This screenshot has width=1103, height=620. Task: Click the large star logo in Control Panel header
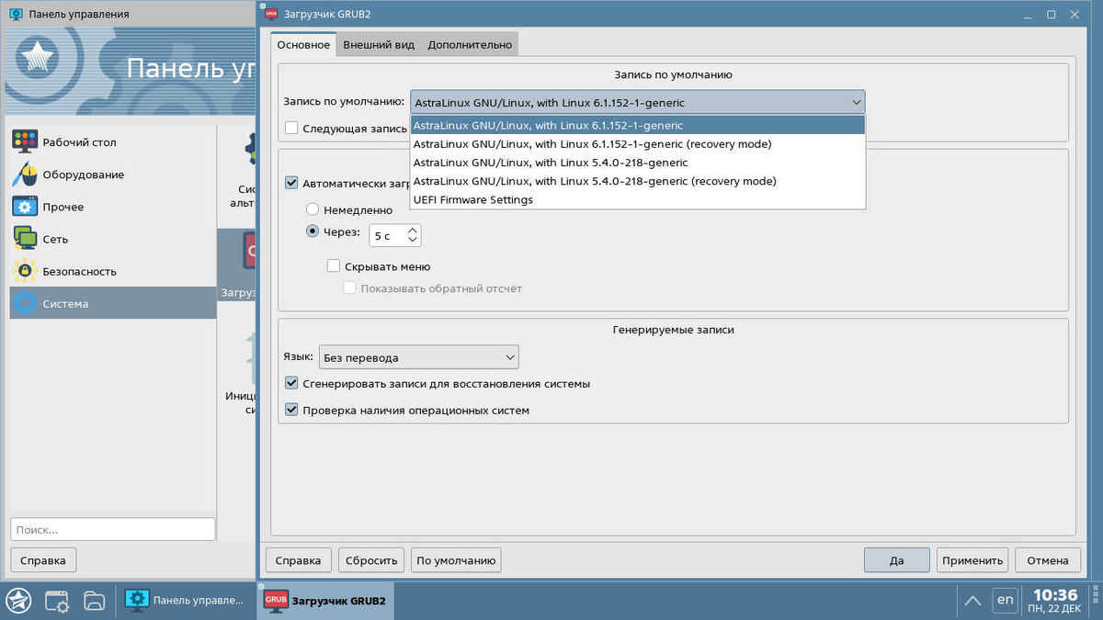click(x=38, y=60)
